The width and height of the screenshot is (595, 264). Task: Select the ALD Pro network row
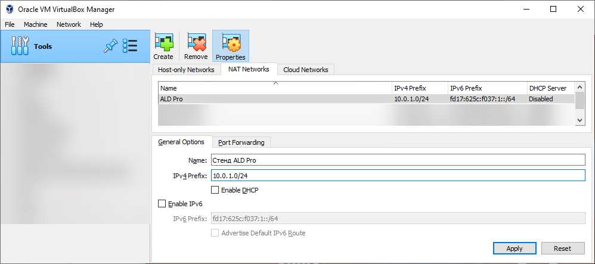pos(367,99)
